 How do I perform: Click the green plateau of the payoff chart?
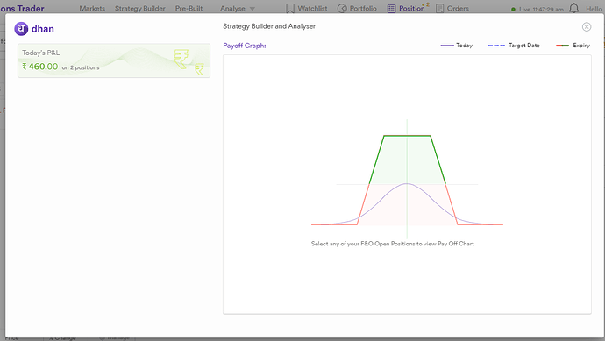click(407, 136)
